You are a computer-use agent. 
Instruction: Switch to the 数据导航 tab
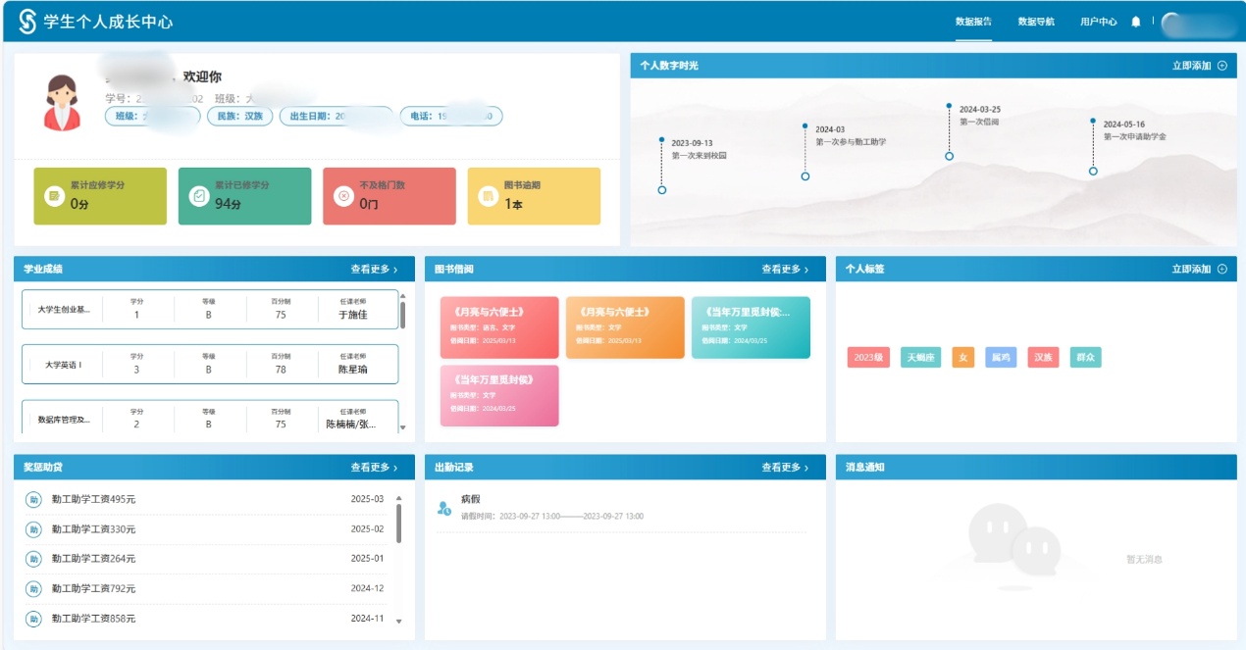1036,22
